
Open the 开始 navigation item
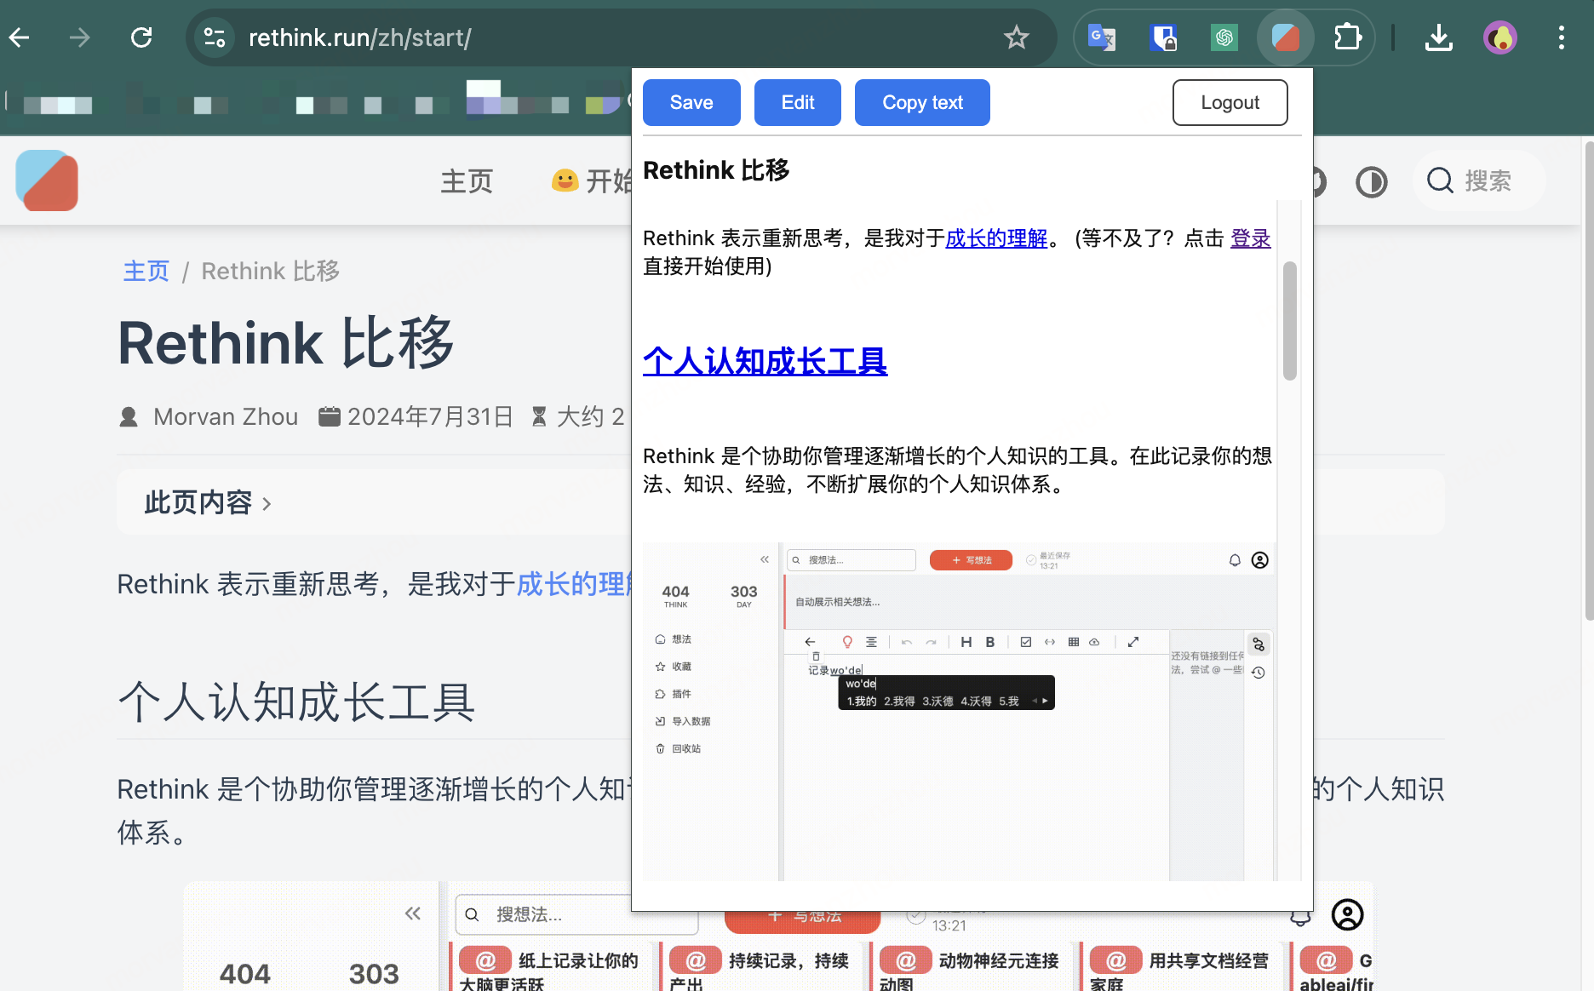pyautogui.click(x=593, y=181)
